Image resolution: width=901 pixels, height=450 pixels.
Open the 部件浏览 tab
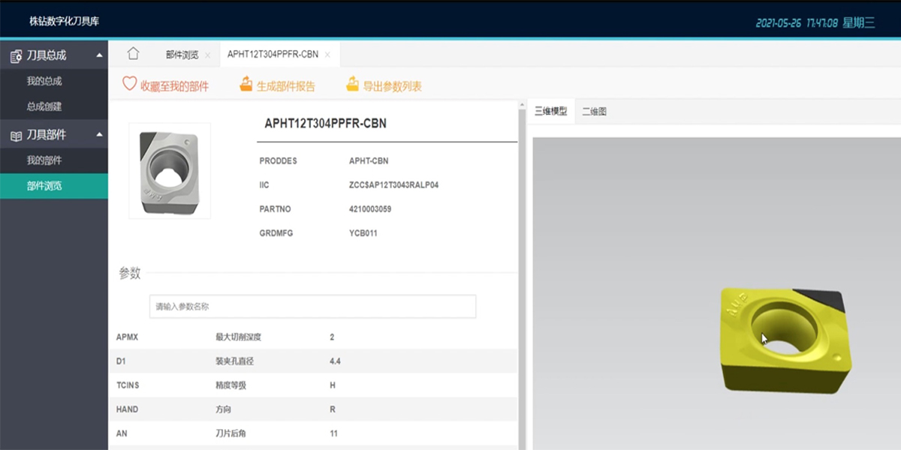tap(182, 55)
